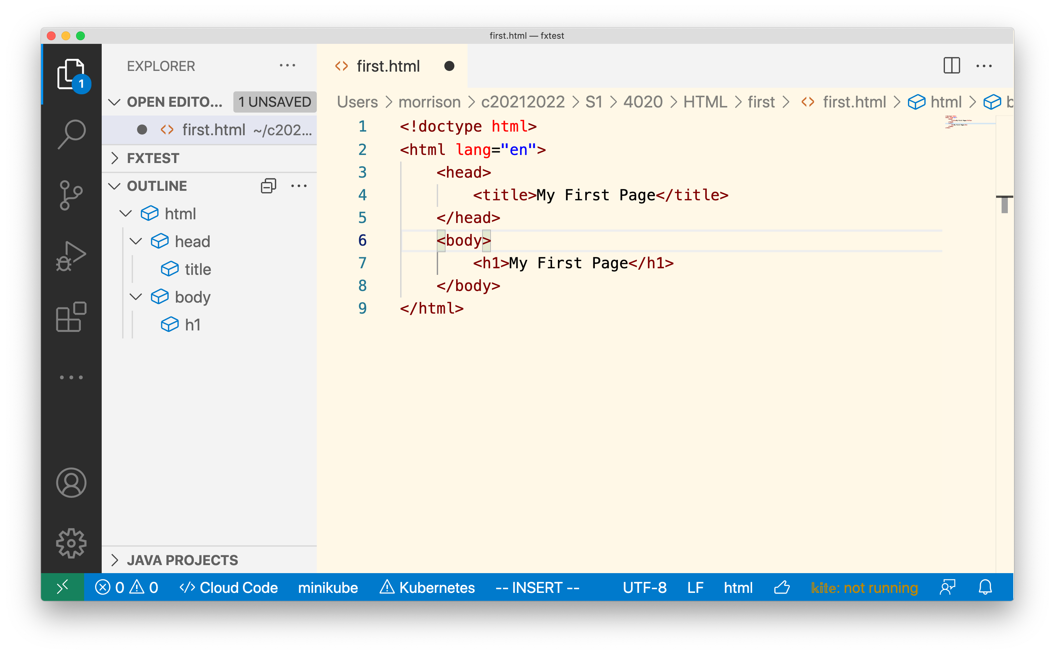Open editor more actions menu
Screen dimensions: 1055x655
pyautogui.click(x=983, y=66)
